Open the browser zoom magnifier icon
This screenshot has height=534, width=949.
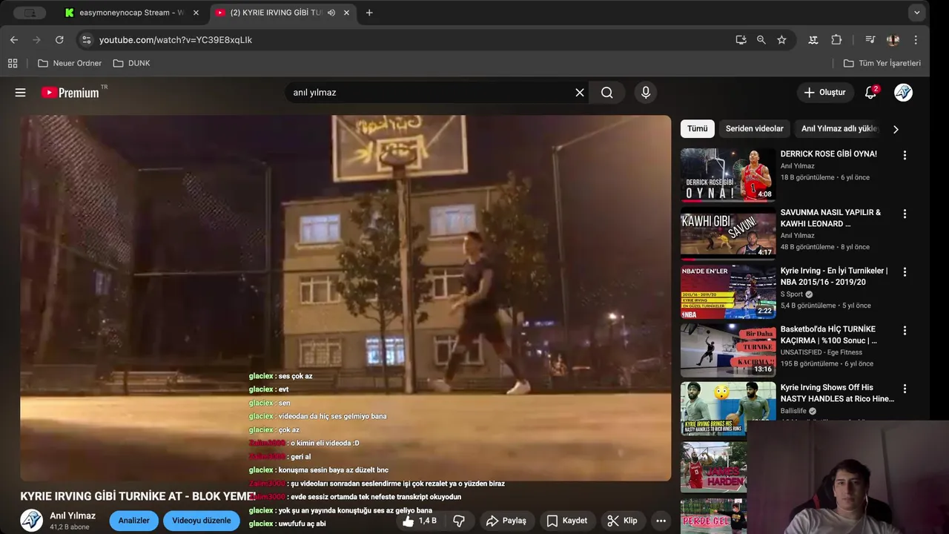[x=761, y=40]
